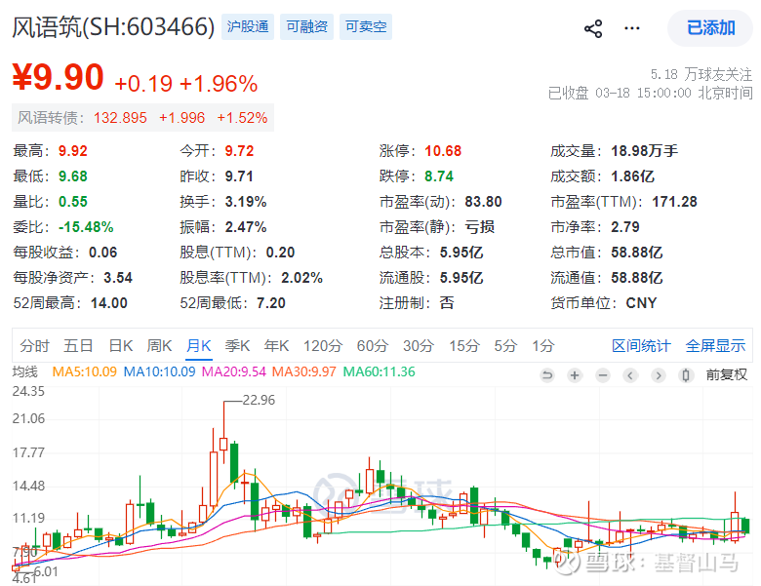Switch to 季K chart tab
The width and height of the screenshot is (761, 586).
coord(237,346)
